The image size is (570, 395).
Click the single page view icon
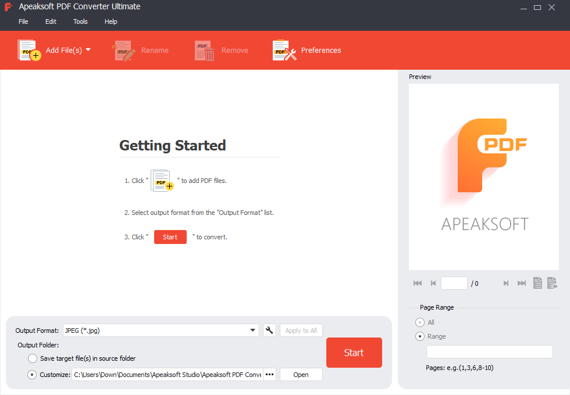(x=537, y=283)
